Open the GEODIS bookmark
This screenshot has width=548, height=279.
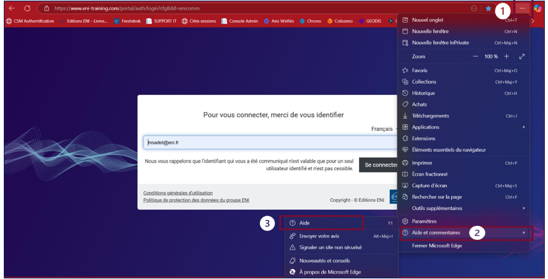tap(370, 21)
